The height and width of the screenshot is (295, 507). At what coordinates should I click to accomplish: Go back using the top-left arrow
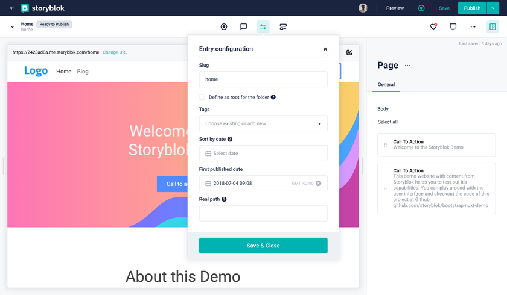(12, 8)
